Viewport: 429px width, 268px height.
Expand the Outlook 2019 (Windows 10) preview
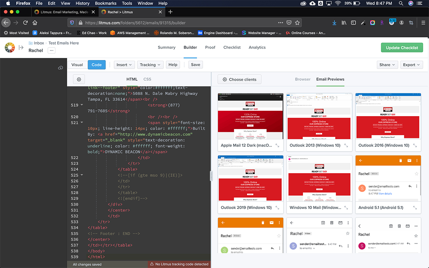[277, 208]
